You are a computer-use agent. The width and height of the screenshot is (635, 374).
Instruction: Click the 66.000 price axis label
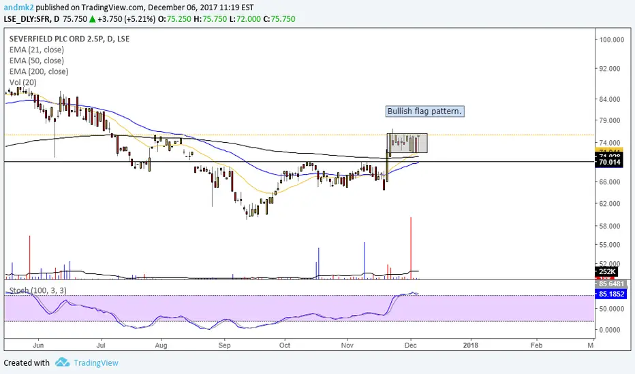click(610, 182)
